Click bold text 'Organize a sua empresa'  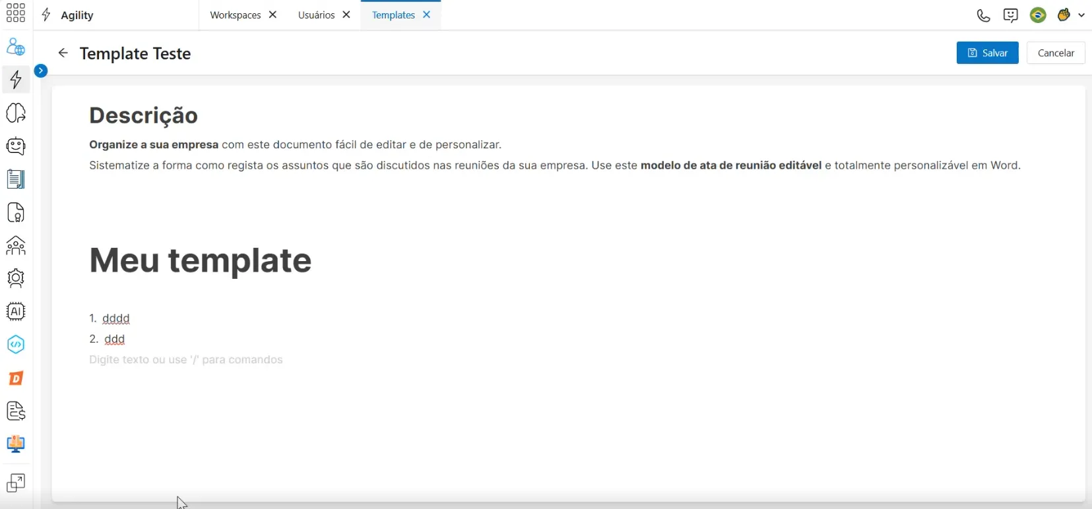tap(154, 145)
